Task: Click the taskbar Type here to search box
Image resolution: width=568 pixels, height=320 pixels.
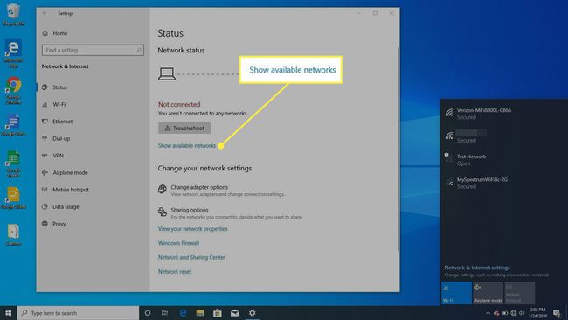Action: coord(79,313)
